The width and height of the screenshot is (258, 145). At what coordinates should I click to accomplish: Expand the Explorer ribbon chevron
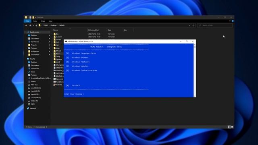pyautogui.click(x=230, y=21)
